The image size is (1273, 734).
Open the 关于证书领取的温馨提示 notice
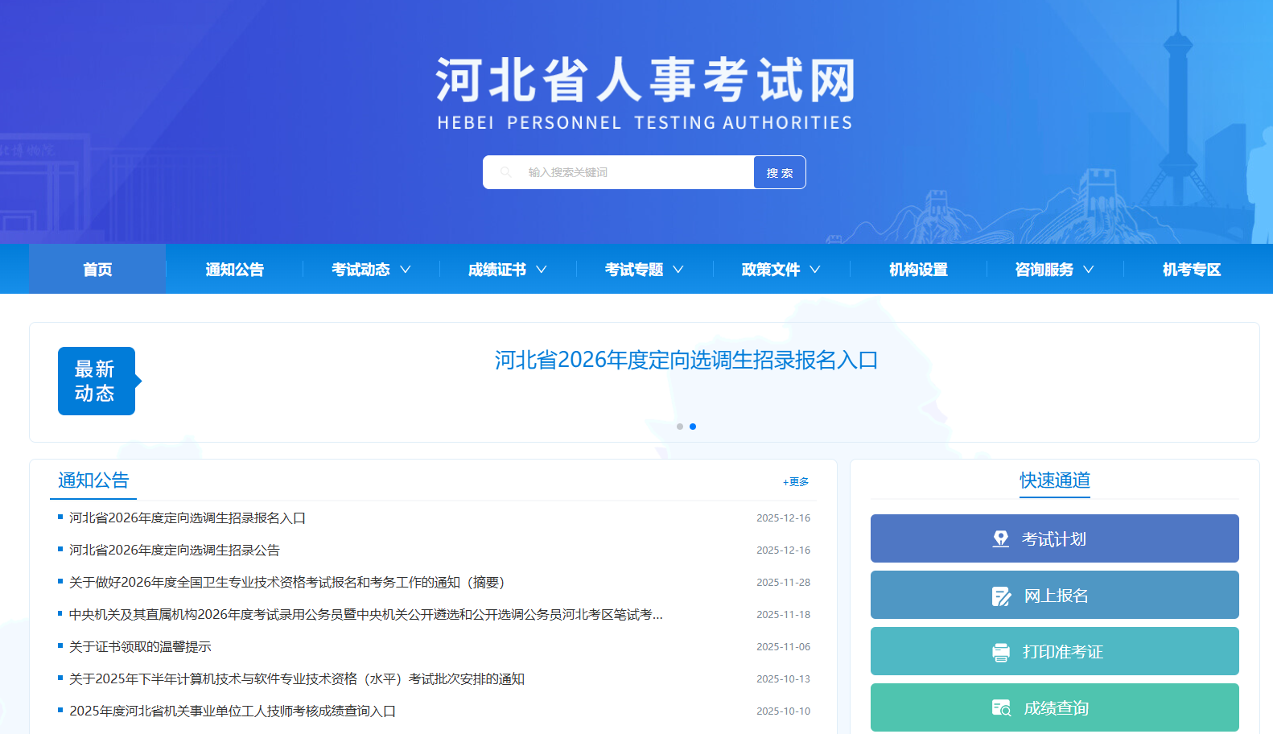tap(140, 647)
